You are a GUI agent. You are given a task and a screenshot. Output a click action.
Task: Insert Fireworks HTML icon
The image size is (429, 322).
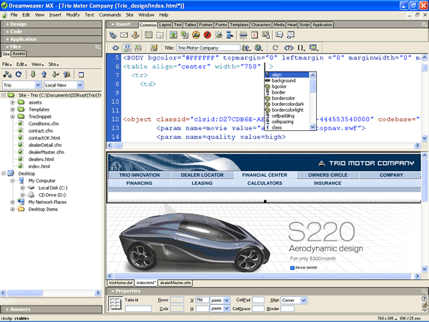196,35
